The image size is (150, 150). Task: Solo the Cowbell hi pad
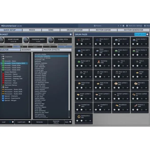pos(104,110)
